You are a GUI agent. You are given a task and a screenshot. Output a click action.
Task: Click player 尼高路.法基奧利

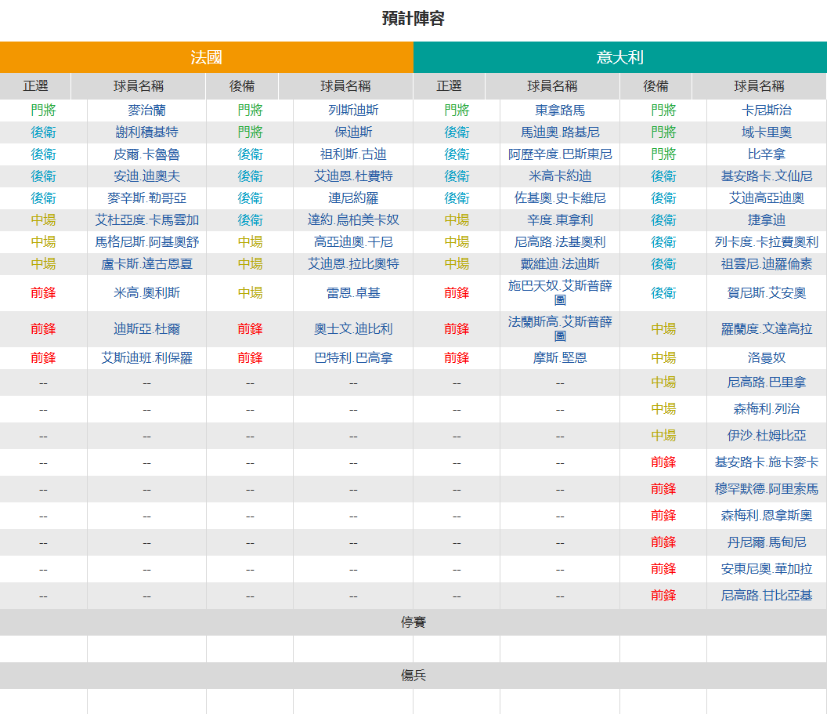(560, 242)
